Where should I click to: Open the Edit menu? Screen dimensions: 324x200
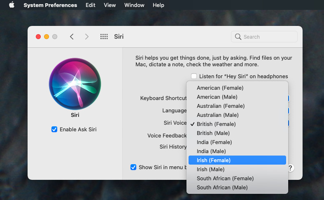pos(90,5)
